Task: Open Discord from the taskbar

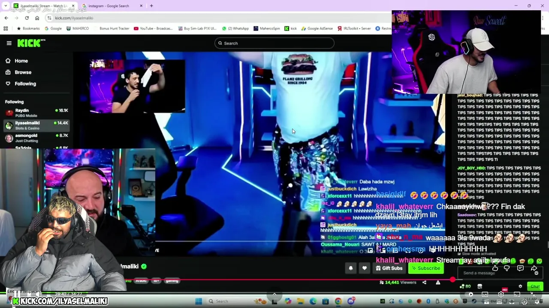Action: click(351, 301)
